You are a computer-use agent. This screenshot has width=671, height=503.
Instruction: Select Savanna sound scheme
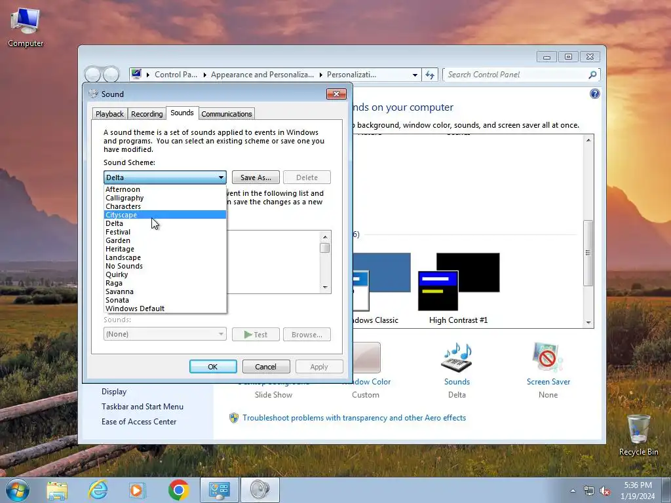click(165, 291)
